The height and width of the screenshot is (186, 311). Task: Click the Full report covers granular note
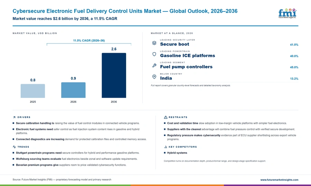(191, 86)
